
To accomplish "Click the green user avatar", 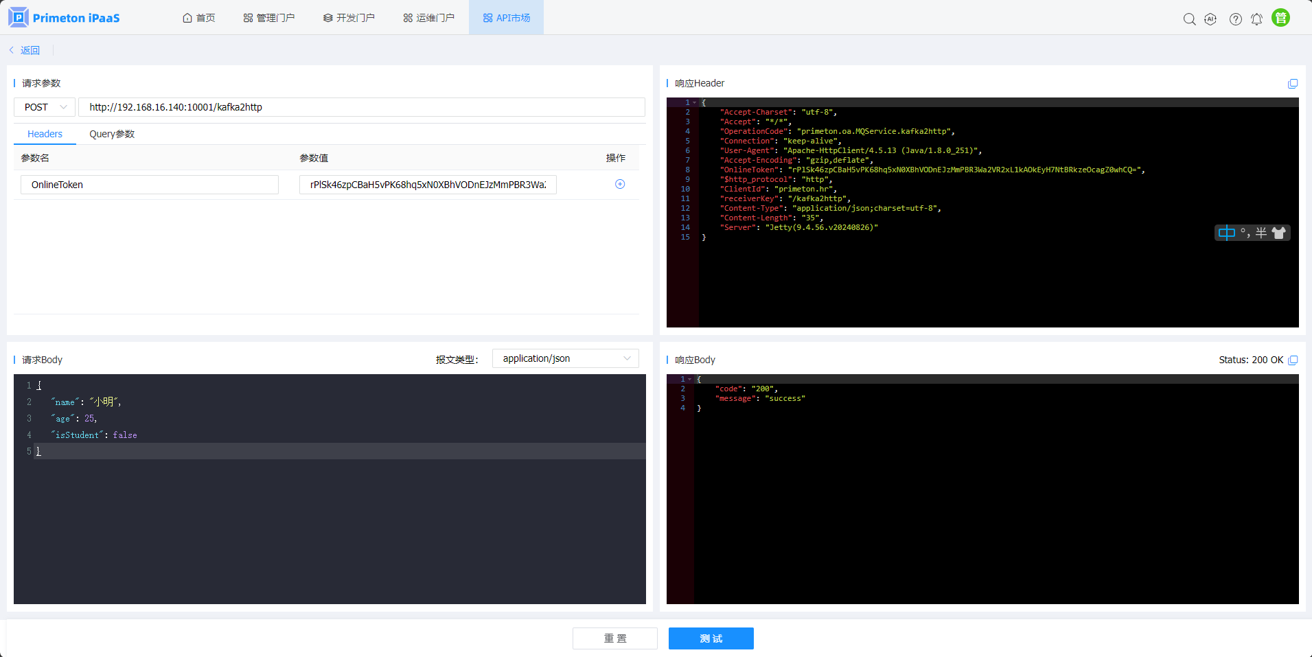I will coord(1280,18).
